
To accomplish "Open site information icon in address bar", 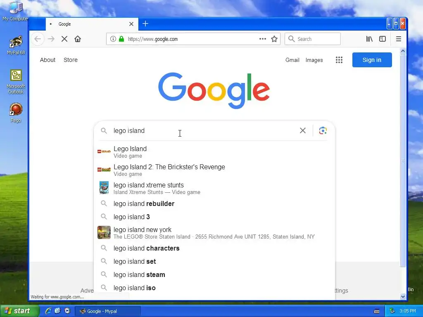I will (113, 39).
